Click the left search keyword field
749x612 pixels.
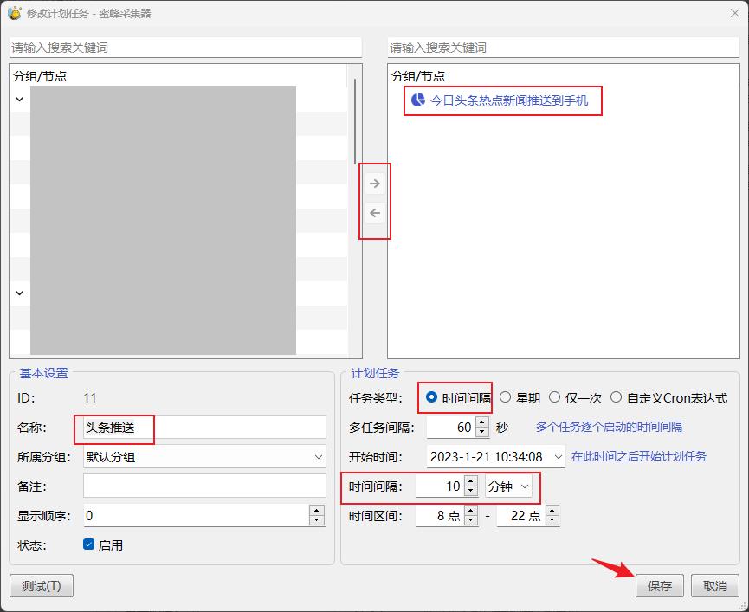[x=185, y=48]
